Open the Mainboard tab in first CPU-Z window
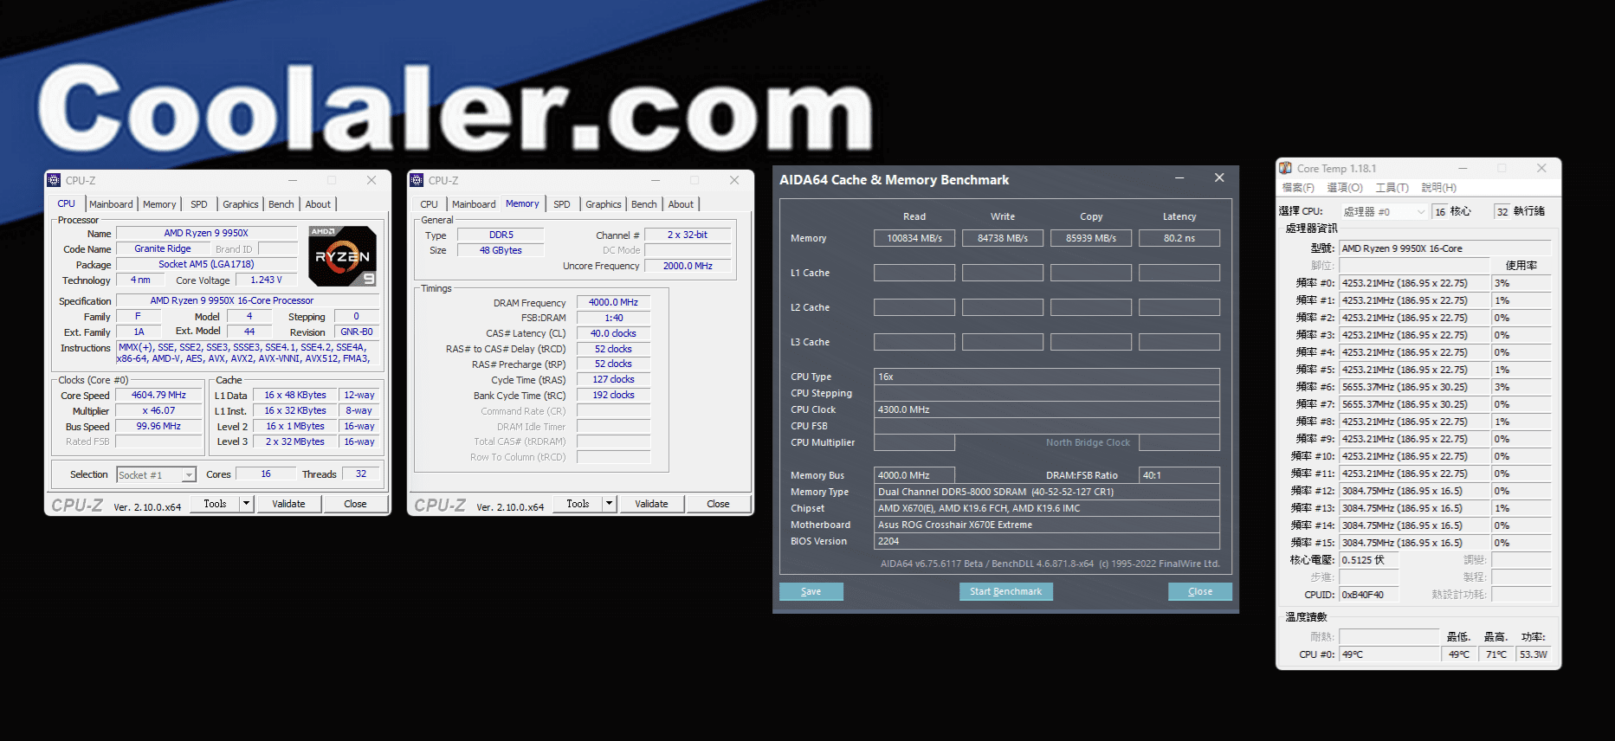Viewport: 1615px width, 741px height. pyautogui.click(x=111, y=204)
